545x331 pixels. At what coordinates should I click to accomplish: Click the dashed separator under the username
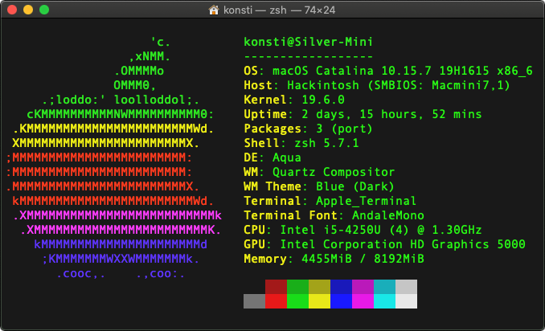309,56
